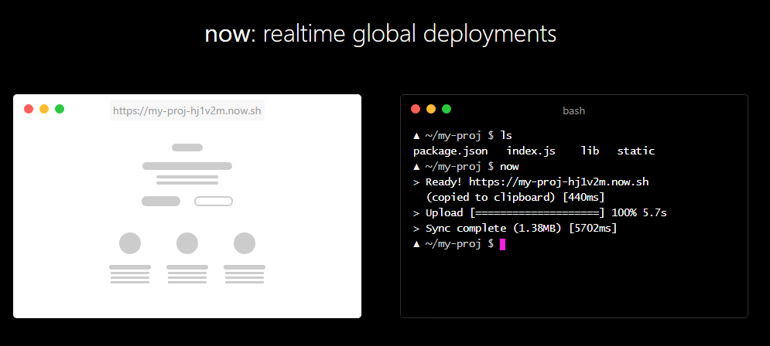Image resolution: width=770 pixels, height=346 pixels.
Task: Minimize the bash terminal with yellow dot
Action: click(x=431, y=109)
